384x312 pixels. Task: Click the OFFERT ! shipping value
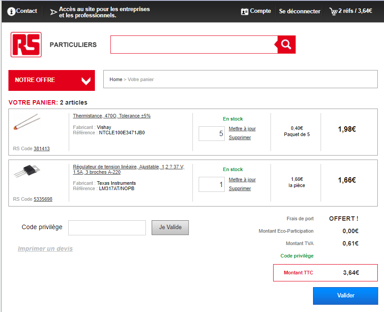(x=344, y=219)
